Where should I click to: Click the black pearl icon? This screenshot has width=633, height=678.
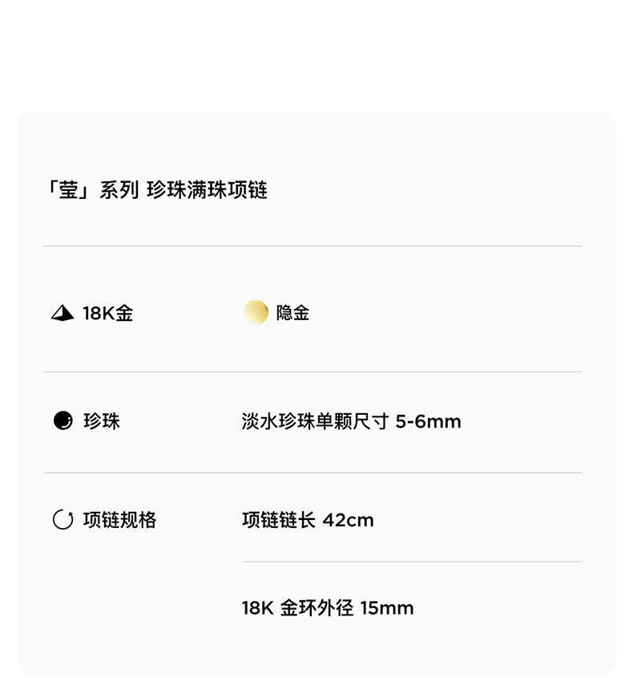tap(62, 420)
